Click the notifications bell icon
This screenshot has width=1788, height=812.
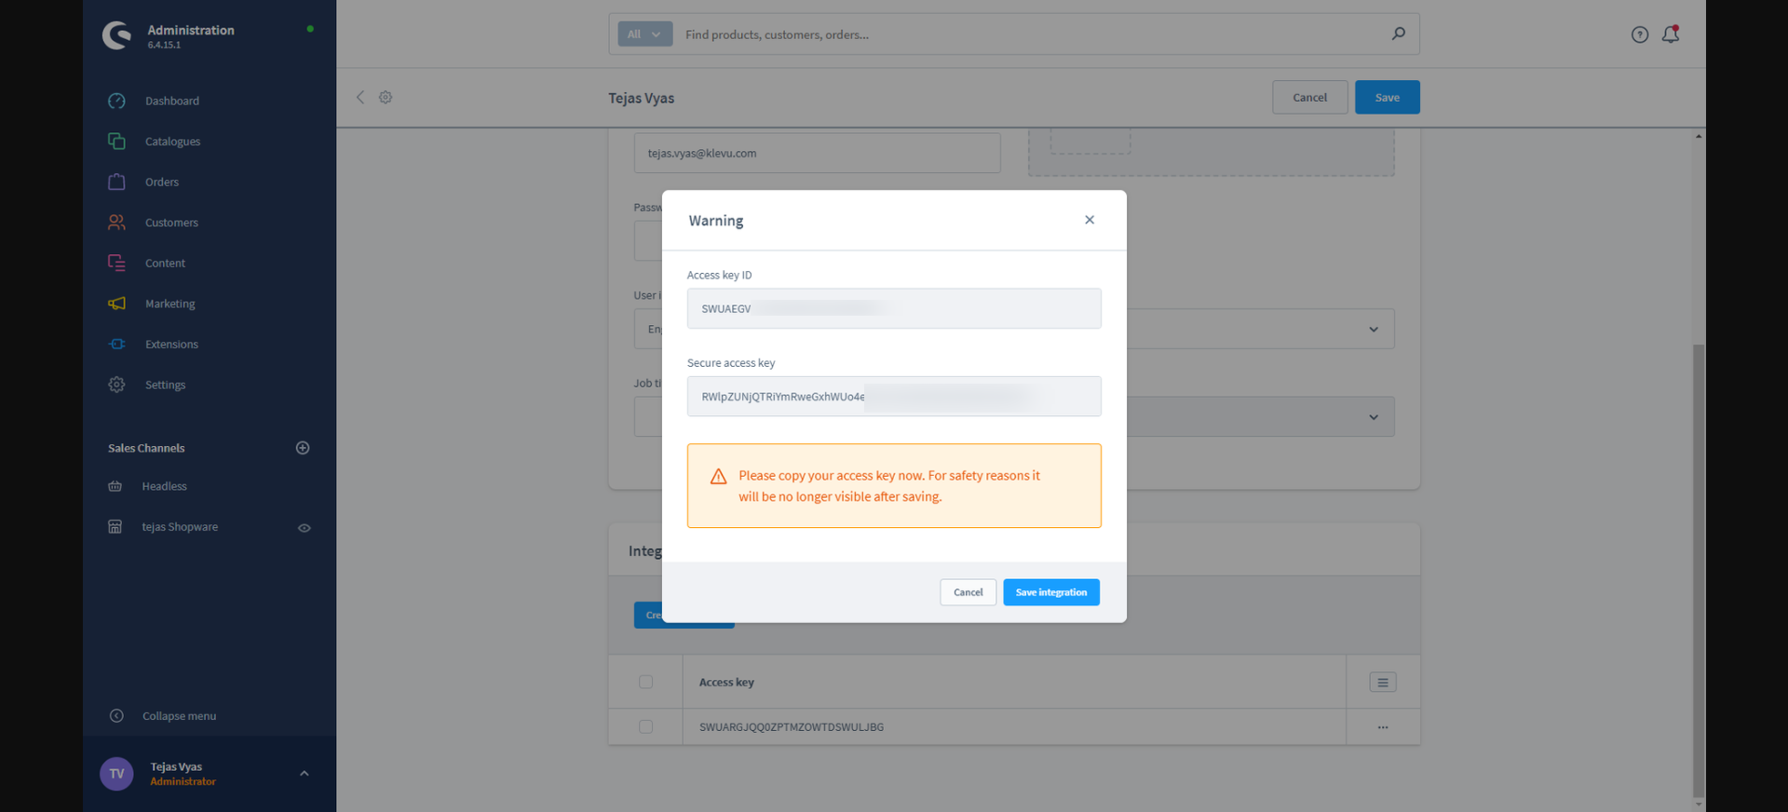coord(1670,34)
